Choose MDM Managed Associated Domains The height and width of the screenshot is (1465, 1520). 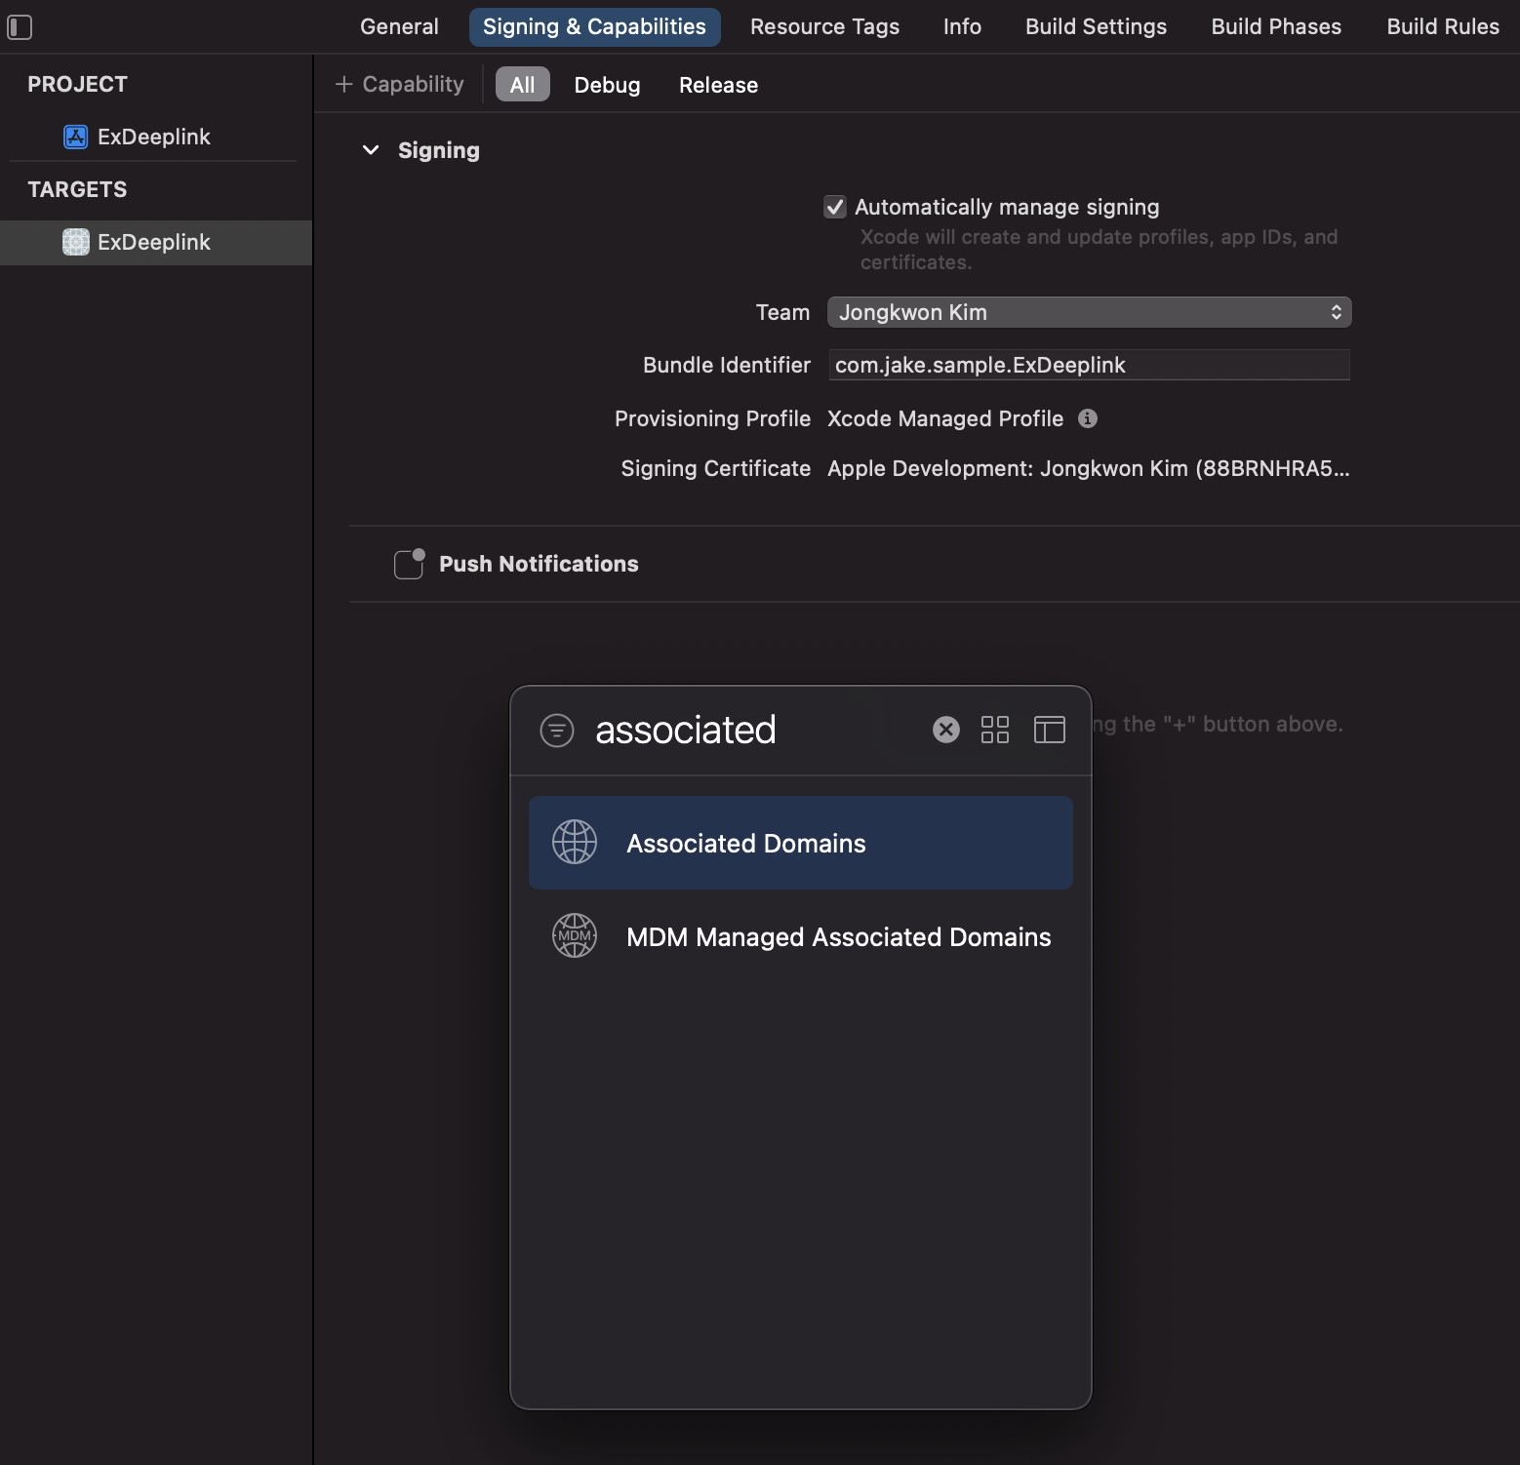tap(801, 936)
